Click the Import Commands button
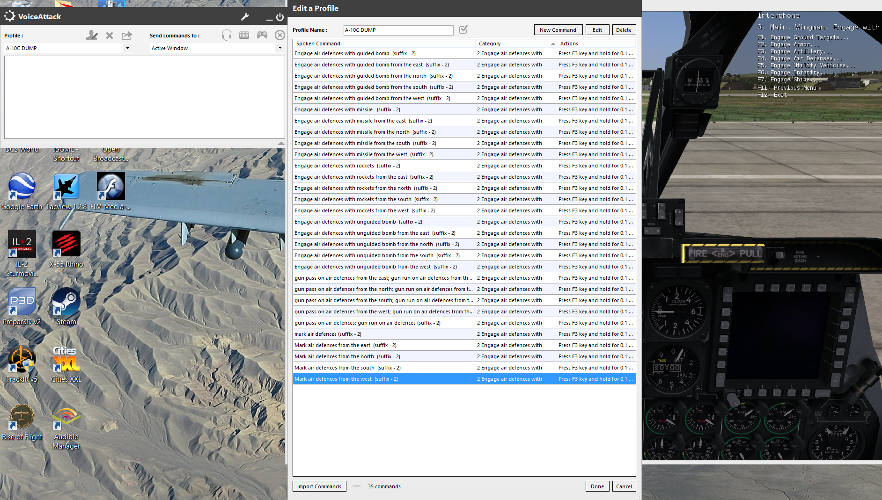The height and width of the screenshot is (500, 882). (x=319, y=486)
